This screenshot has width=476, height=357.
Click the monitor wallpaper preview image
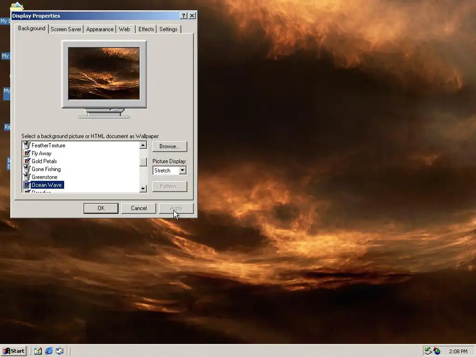coord(104,73)
